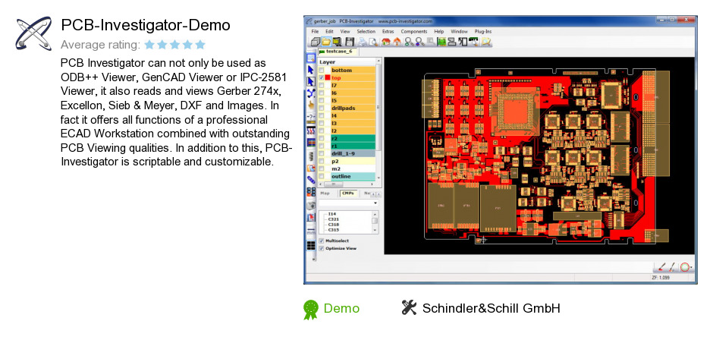This screenshot has width=713, height=343.
Task: Open the Selection menu
Action: coord(366,31)
